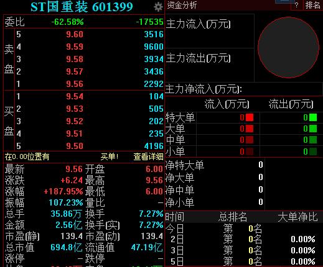This screenshot has height=267, width=323.
Task: Click the red 特大单 inflow swatch
Action: point(250,117)
